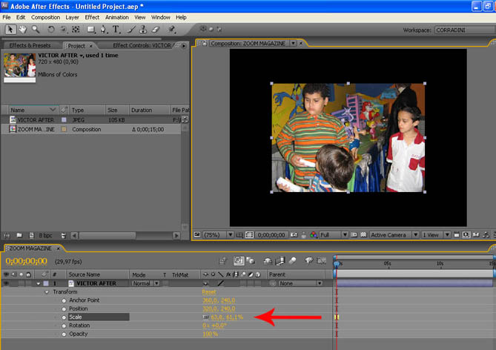The width and height of the screenshot is (496, 350).
Task: Select the Hand tool
Action: click(x=23, y=30)
